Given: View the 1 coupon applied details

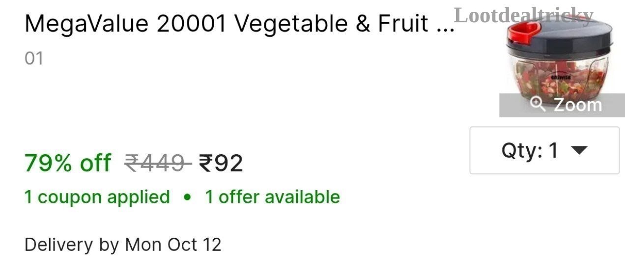Looking at the screenshot, I should 97,197.
